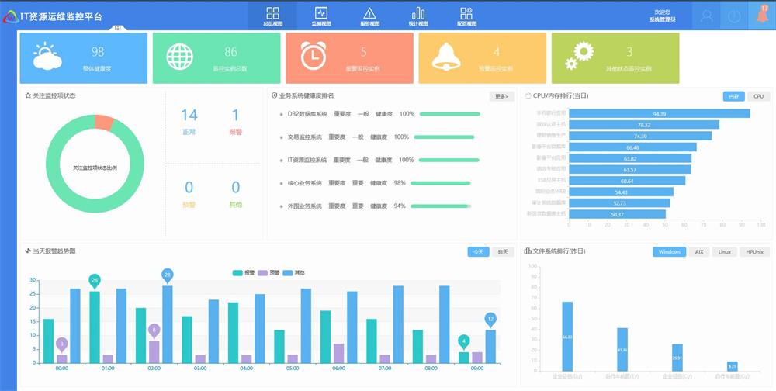Open the notification bell with badge 17
Screen dimensions: 776x391
[x=763, y=14]
